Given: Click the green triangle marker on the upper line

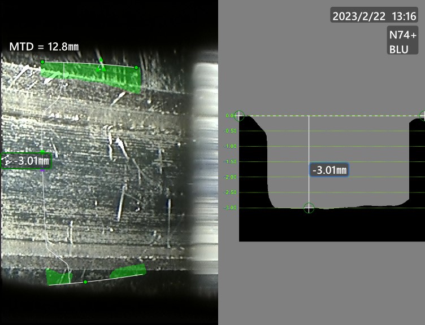Looking at the screenshot, I should click(101, 59).
